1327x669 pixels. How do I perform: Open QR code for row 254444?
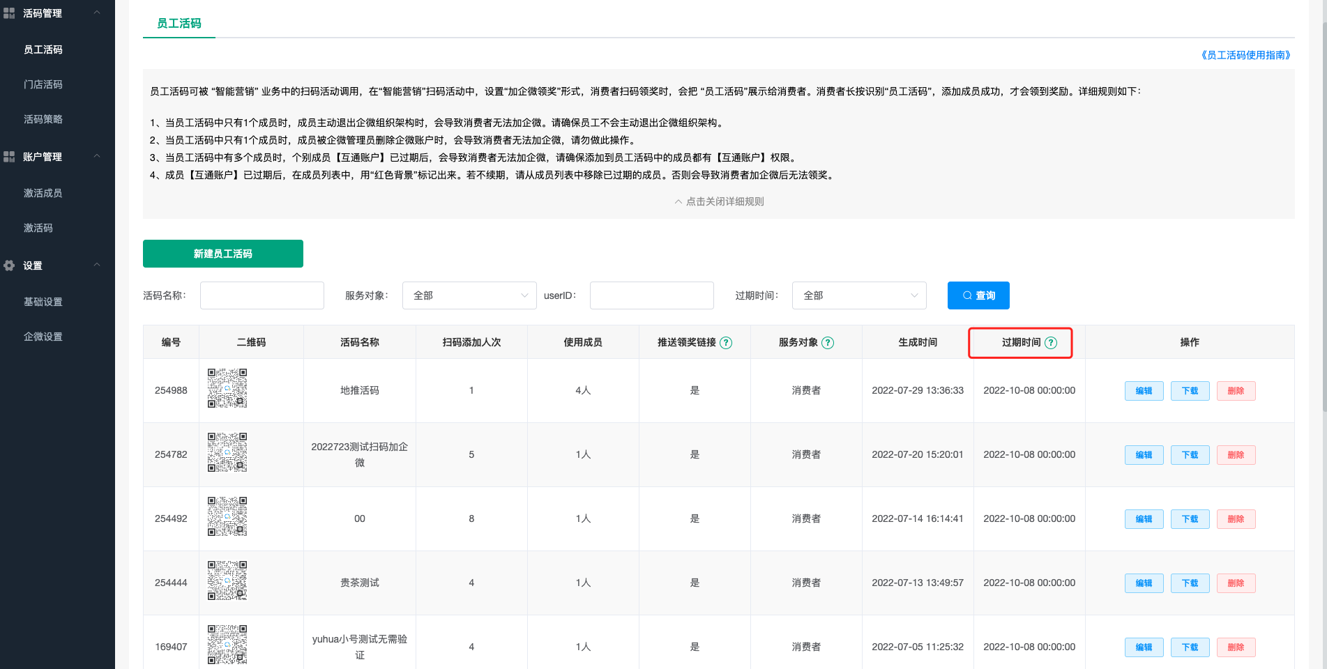pos(227,580)
